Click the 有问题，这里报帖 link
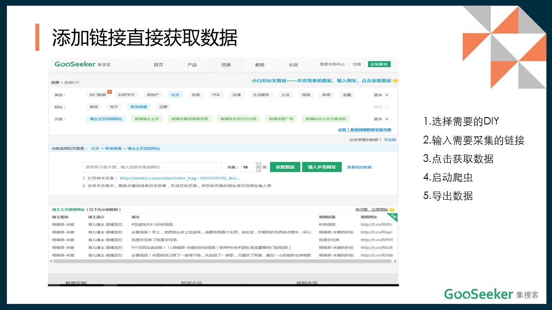 point(371,209)
